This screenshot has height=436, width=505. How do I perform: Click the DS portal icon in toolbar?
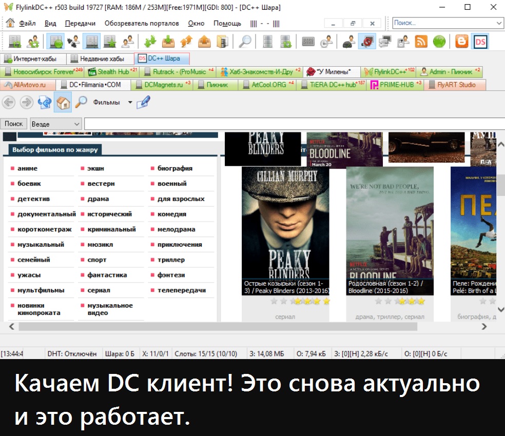point(480,42)
